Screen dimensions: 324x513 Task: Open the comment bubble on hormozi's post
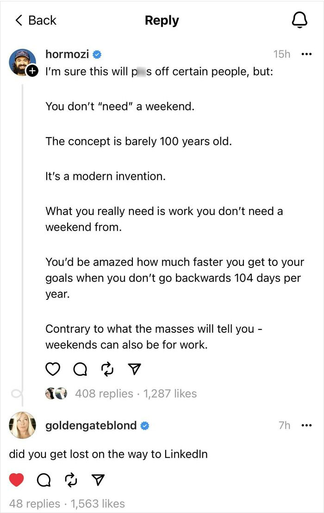click(x=80, y=369)
